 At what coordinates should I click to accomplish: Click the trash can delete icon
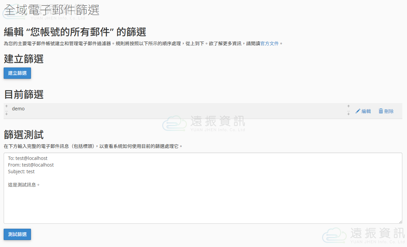(381, 111)
